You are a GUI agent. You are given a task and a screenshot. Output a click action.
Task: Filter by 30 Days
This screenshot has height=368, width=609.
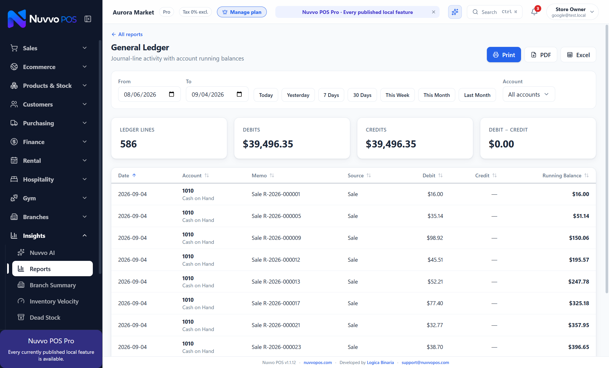[362, 95]
